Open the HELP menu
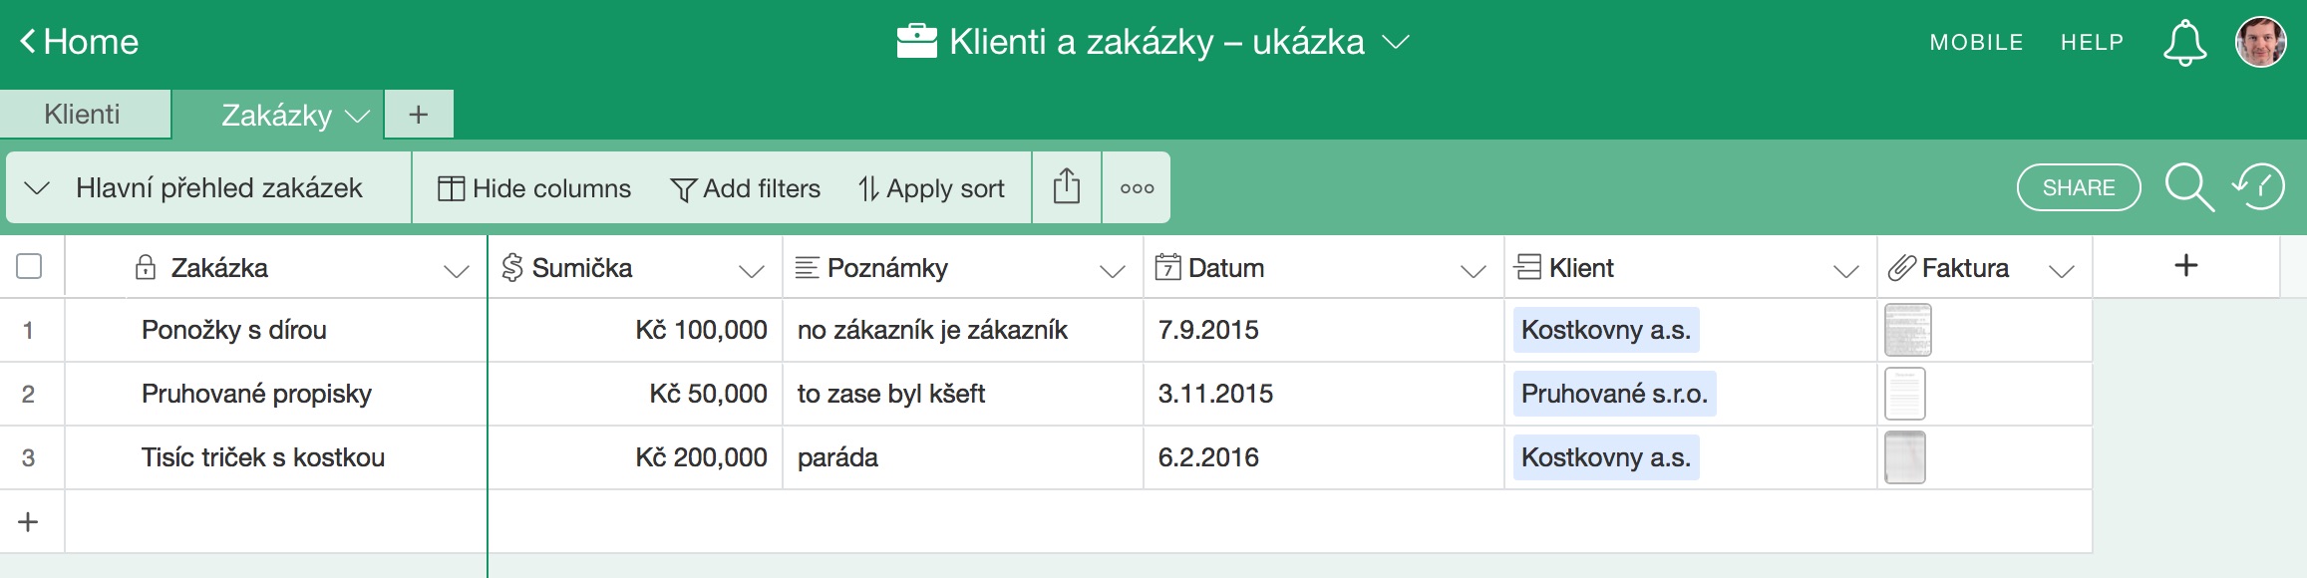 point(2092,43)
